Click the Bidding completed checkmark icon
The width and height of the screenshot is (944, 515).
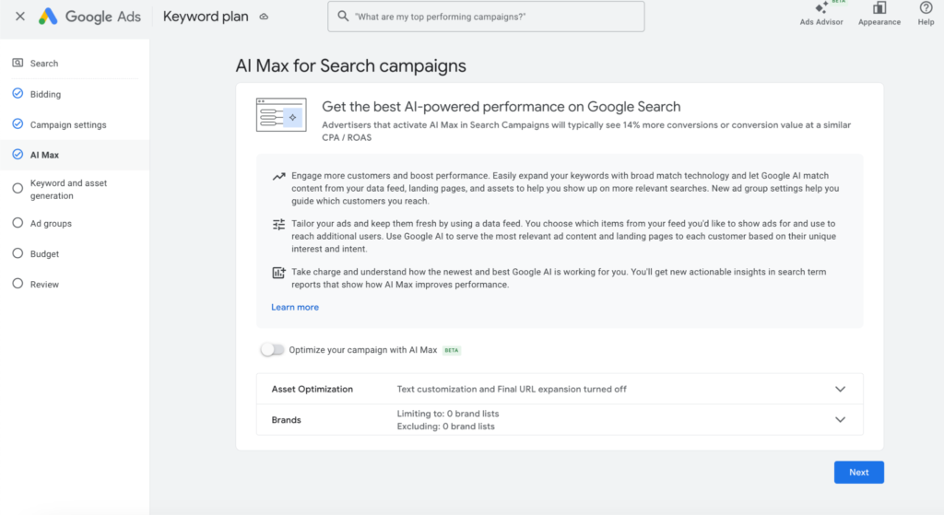(x=18, y=94)
